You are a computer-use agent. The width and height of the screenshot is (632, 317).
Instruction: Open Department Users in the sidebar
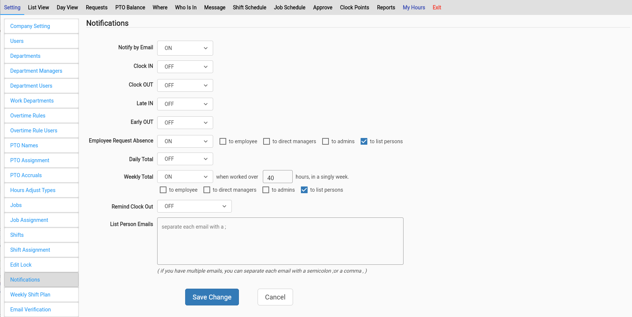click(41, 86)
